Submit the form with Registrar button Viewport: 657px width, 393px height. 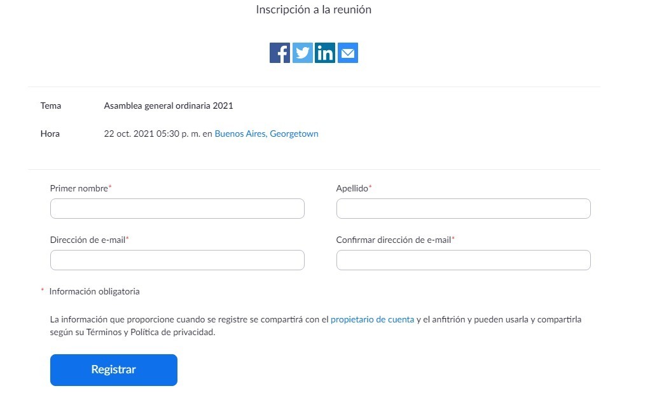pyautogui.click(x=114, y=370)
